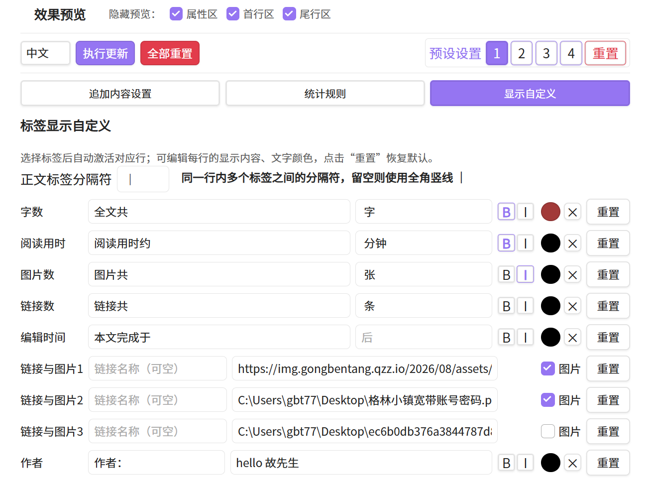Click the hello 故先生 author field
The width and height of the screenshot is (647, 490).
click(361, 463)
